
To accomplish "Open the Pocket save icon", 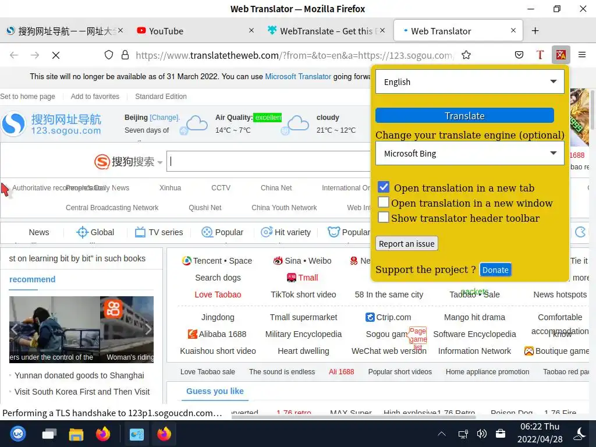I will pyautogui.click(x=519, y=55).
